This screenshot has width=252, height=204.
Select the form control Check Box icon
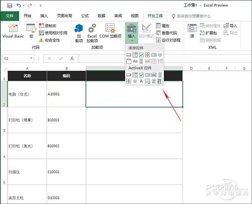141,55
